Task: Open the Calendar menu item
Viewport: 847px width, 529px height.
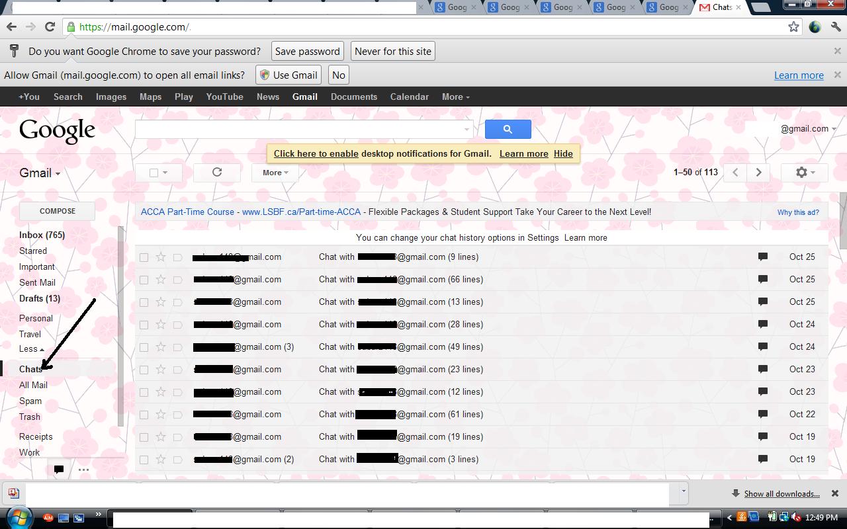Action: click(409, 97)
